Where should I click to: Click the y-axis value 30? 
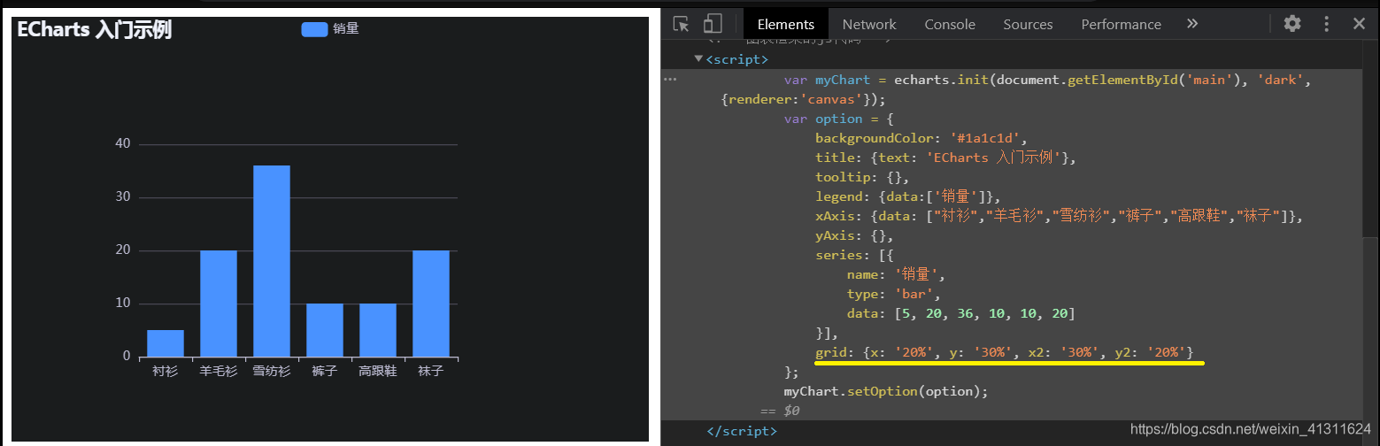coord(123,196)
